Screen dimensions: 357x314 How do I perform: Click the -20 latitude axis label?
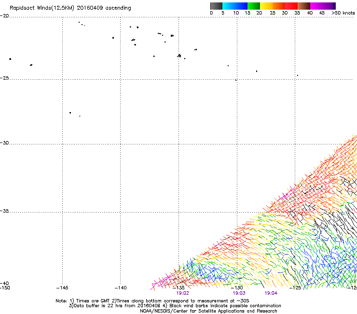tap(4, 16)
